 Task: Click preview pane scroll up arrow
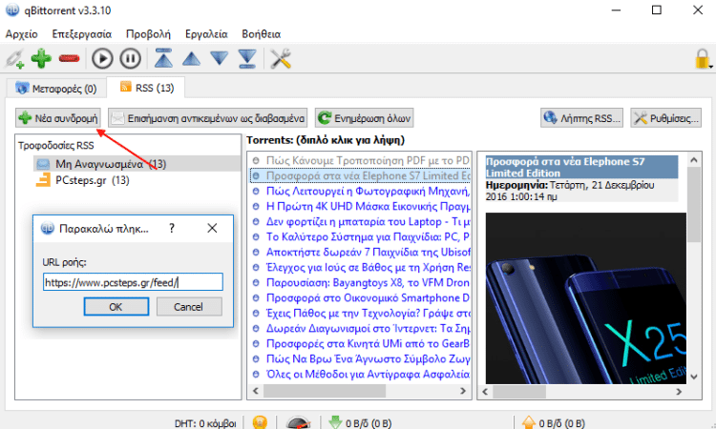[x=694, y=160]
